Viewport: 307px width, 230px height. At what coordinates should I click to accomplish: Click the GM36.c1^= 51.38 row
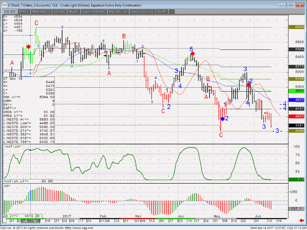coord(29,112)
